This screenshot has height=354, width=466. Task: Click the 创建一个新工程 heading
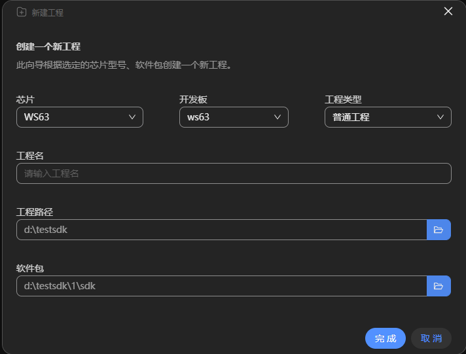(48, 46)
